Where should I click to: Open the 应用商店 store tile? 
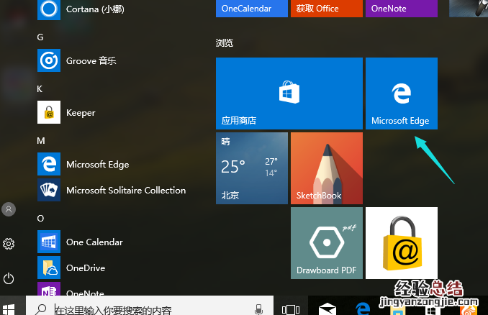(x=289, y=93)
